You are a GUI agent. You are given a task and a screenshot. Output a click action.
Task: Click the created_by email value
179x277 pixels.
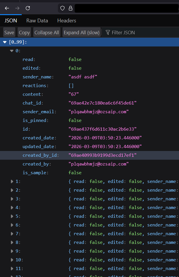point(99,164)
